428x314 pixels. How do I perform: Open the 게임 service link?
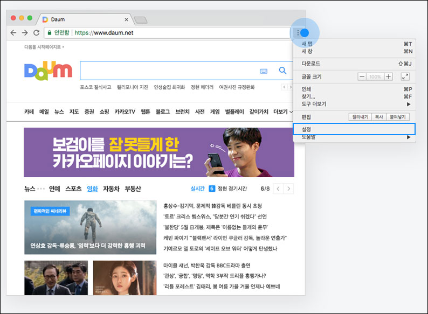pos(215,111)
